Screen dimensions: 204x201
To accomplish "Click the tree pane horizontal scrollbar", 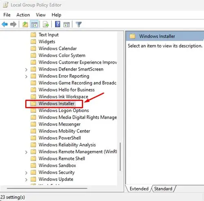I will (47, 188).
